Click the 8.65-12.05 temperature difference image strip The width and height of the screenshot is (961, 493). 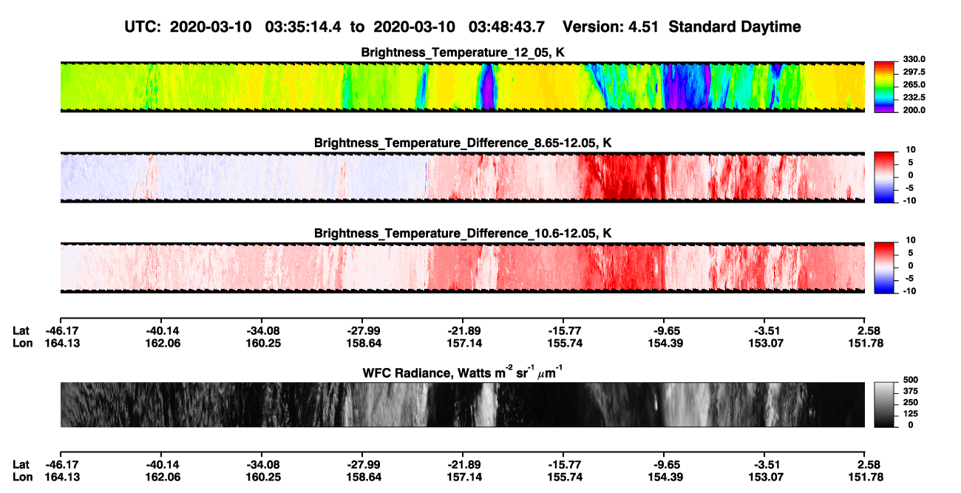[463, 177]
